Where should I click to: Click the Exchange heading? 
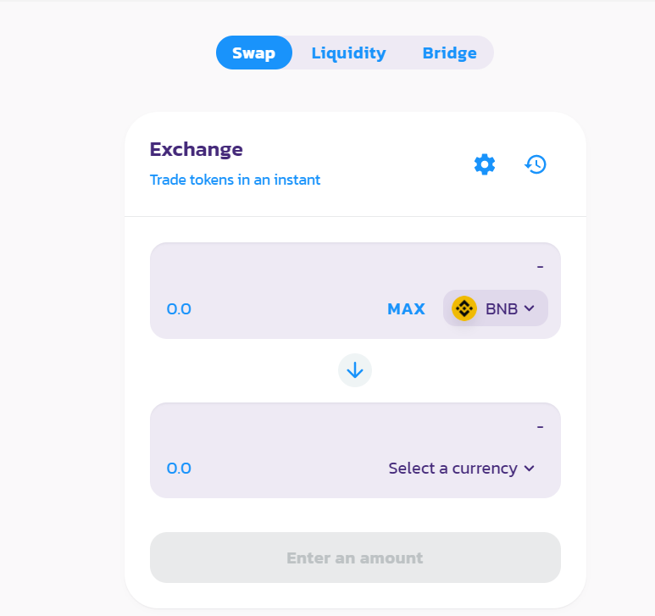click(197, 149)
